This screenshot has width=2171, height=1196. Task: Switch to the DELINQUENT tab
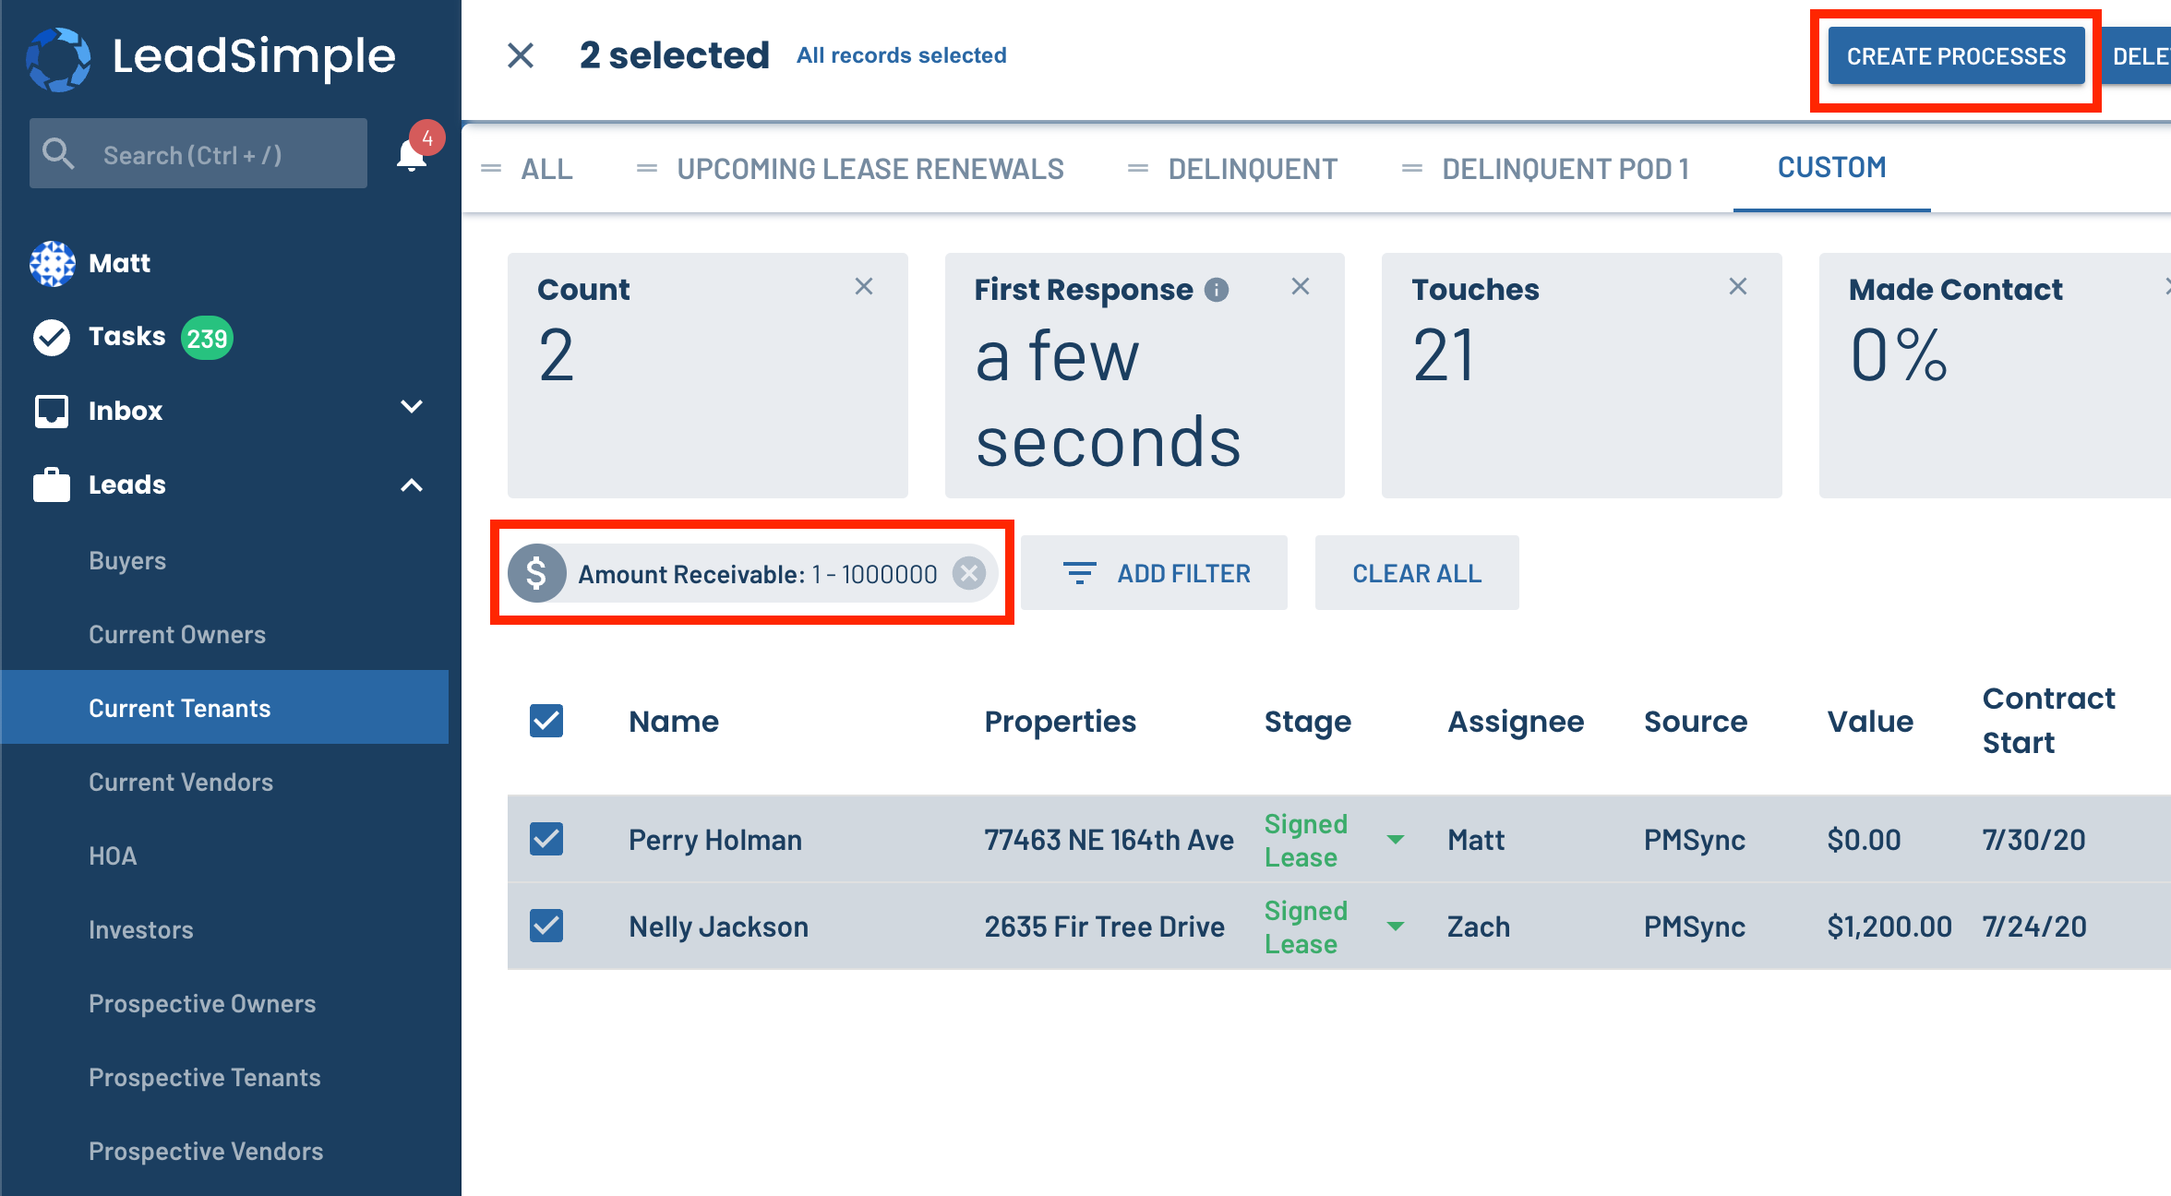tap(1253, 169)
